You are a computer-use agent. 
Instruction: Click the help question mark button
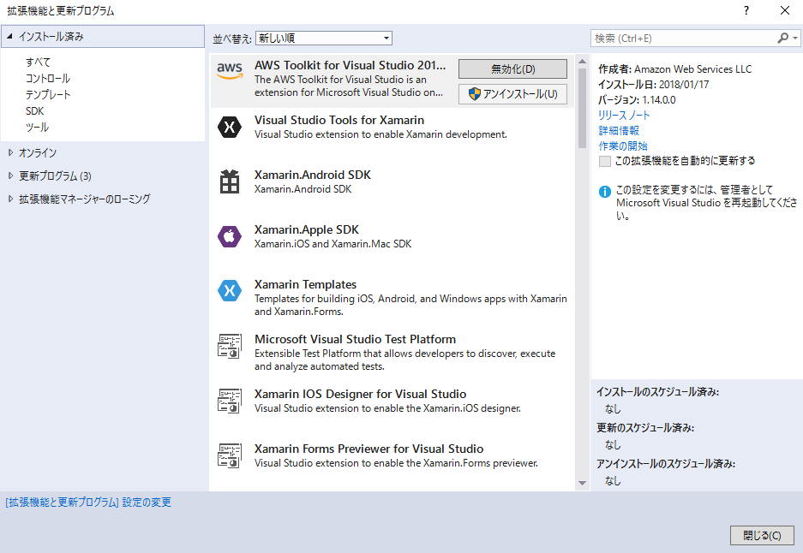click(x=746, y=10)
